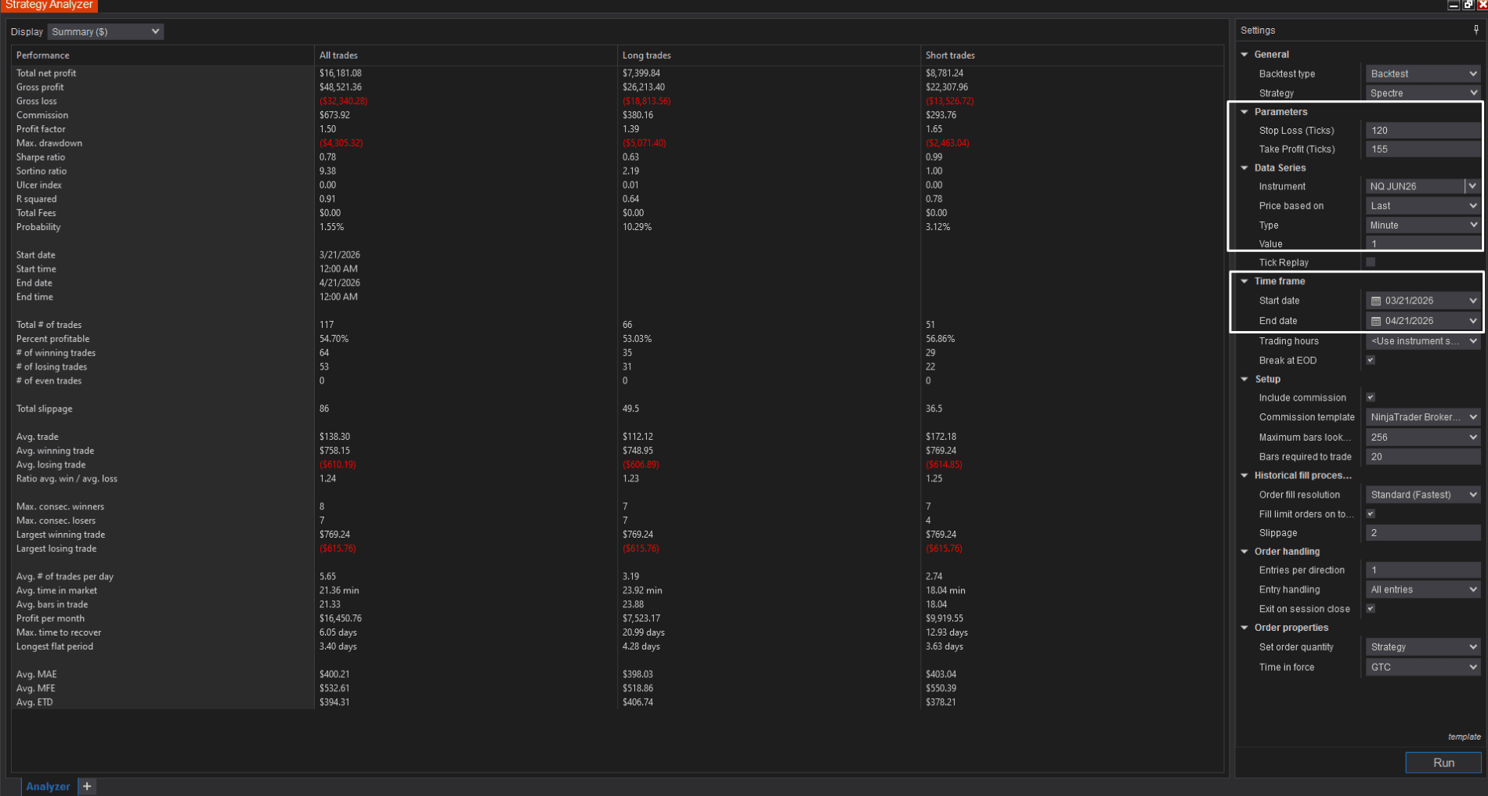The image size is (1488, 796).
Task: Select the Max. drawdown row label
Action: pyautogui.click(x=49, y=143)
